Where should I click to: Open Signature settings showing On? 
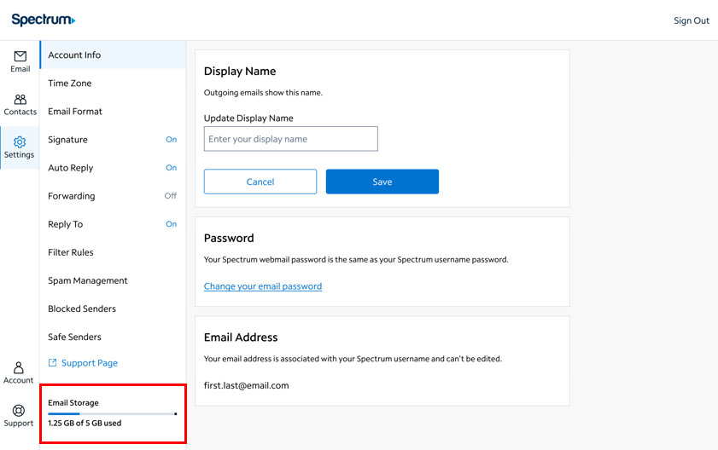pos(112,140)
